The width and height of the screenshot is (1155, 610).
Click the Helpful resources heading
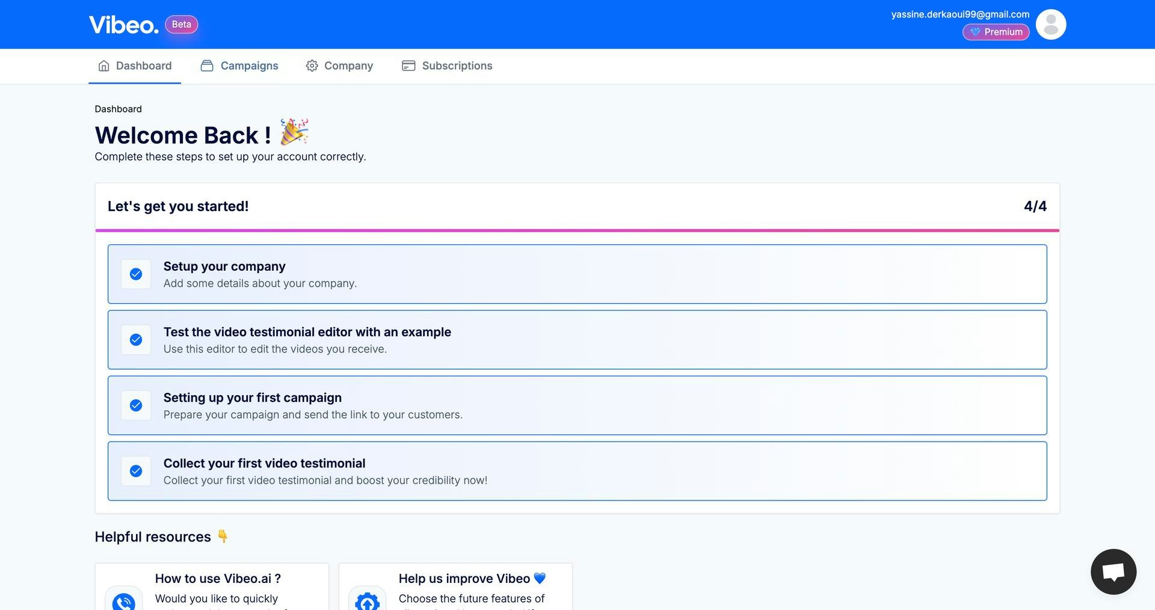pos(153,537)
